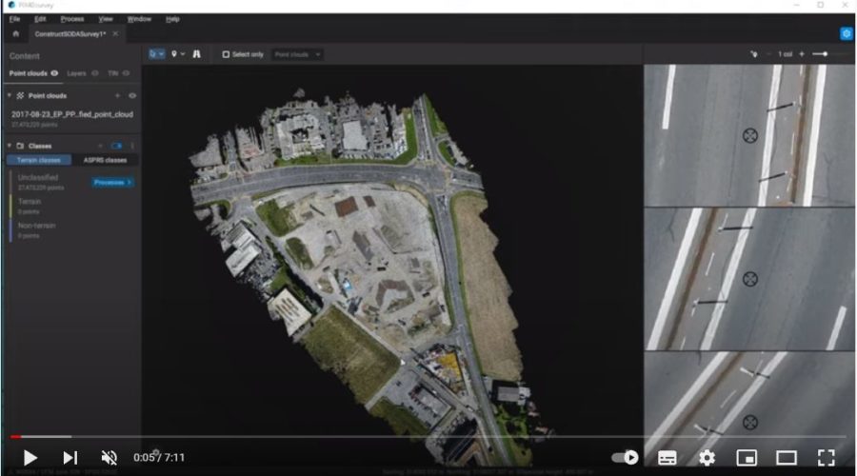
Task: Enable the Select only checkbox
Action: (226, 54)
